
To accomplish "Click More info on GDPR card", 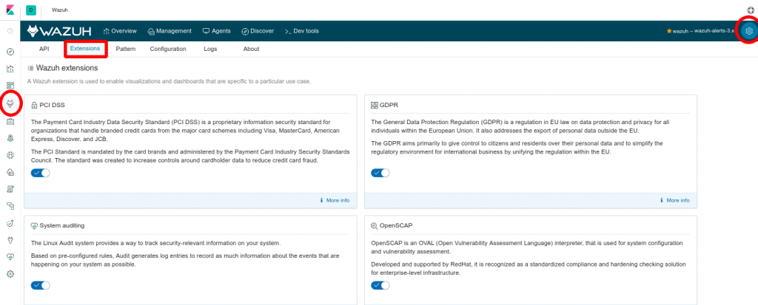I will click(x=675, y=200).
